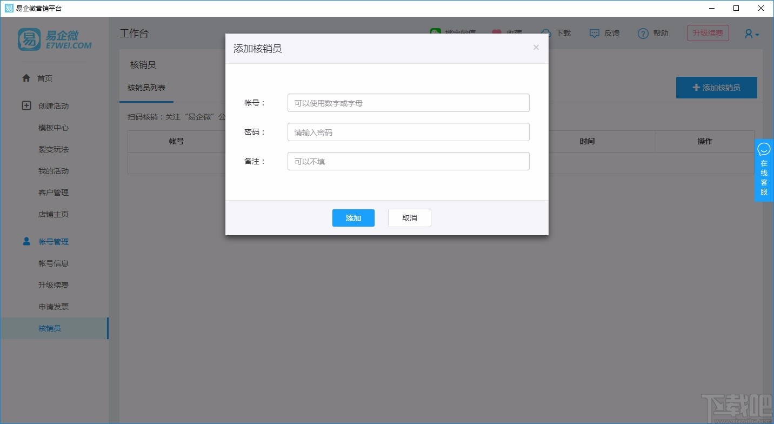This screenshot has height=424, width=774.
Task: Open 客户管理 in the sidebar
Action: 54,193
